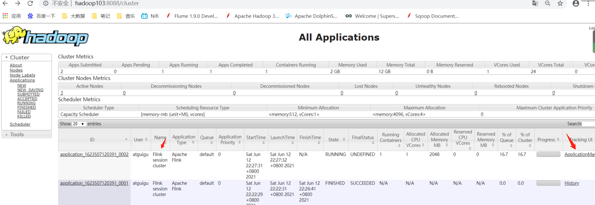
Task: Sort table by StartTime column
Action: 256,139
